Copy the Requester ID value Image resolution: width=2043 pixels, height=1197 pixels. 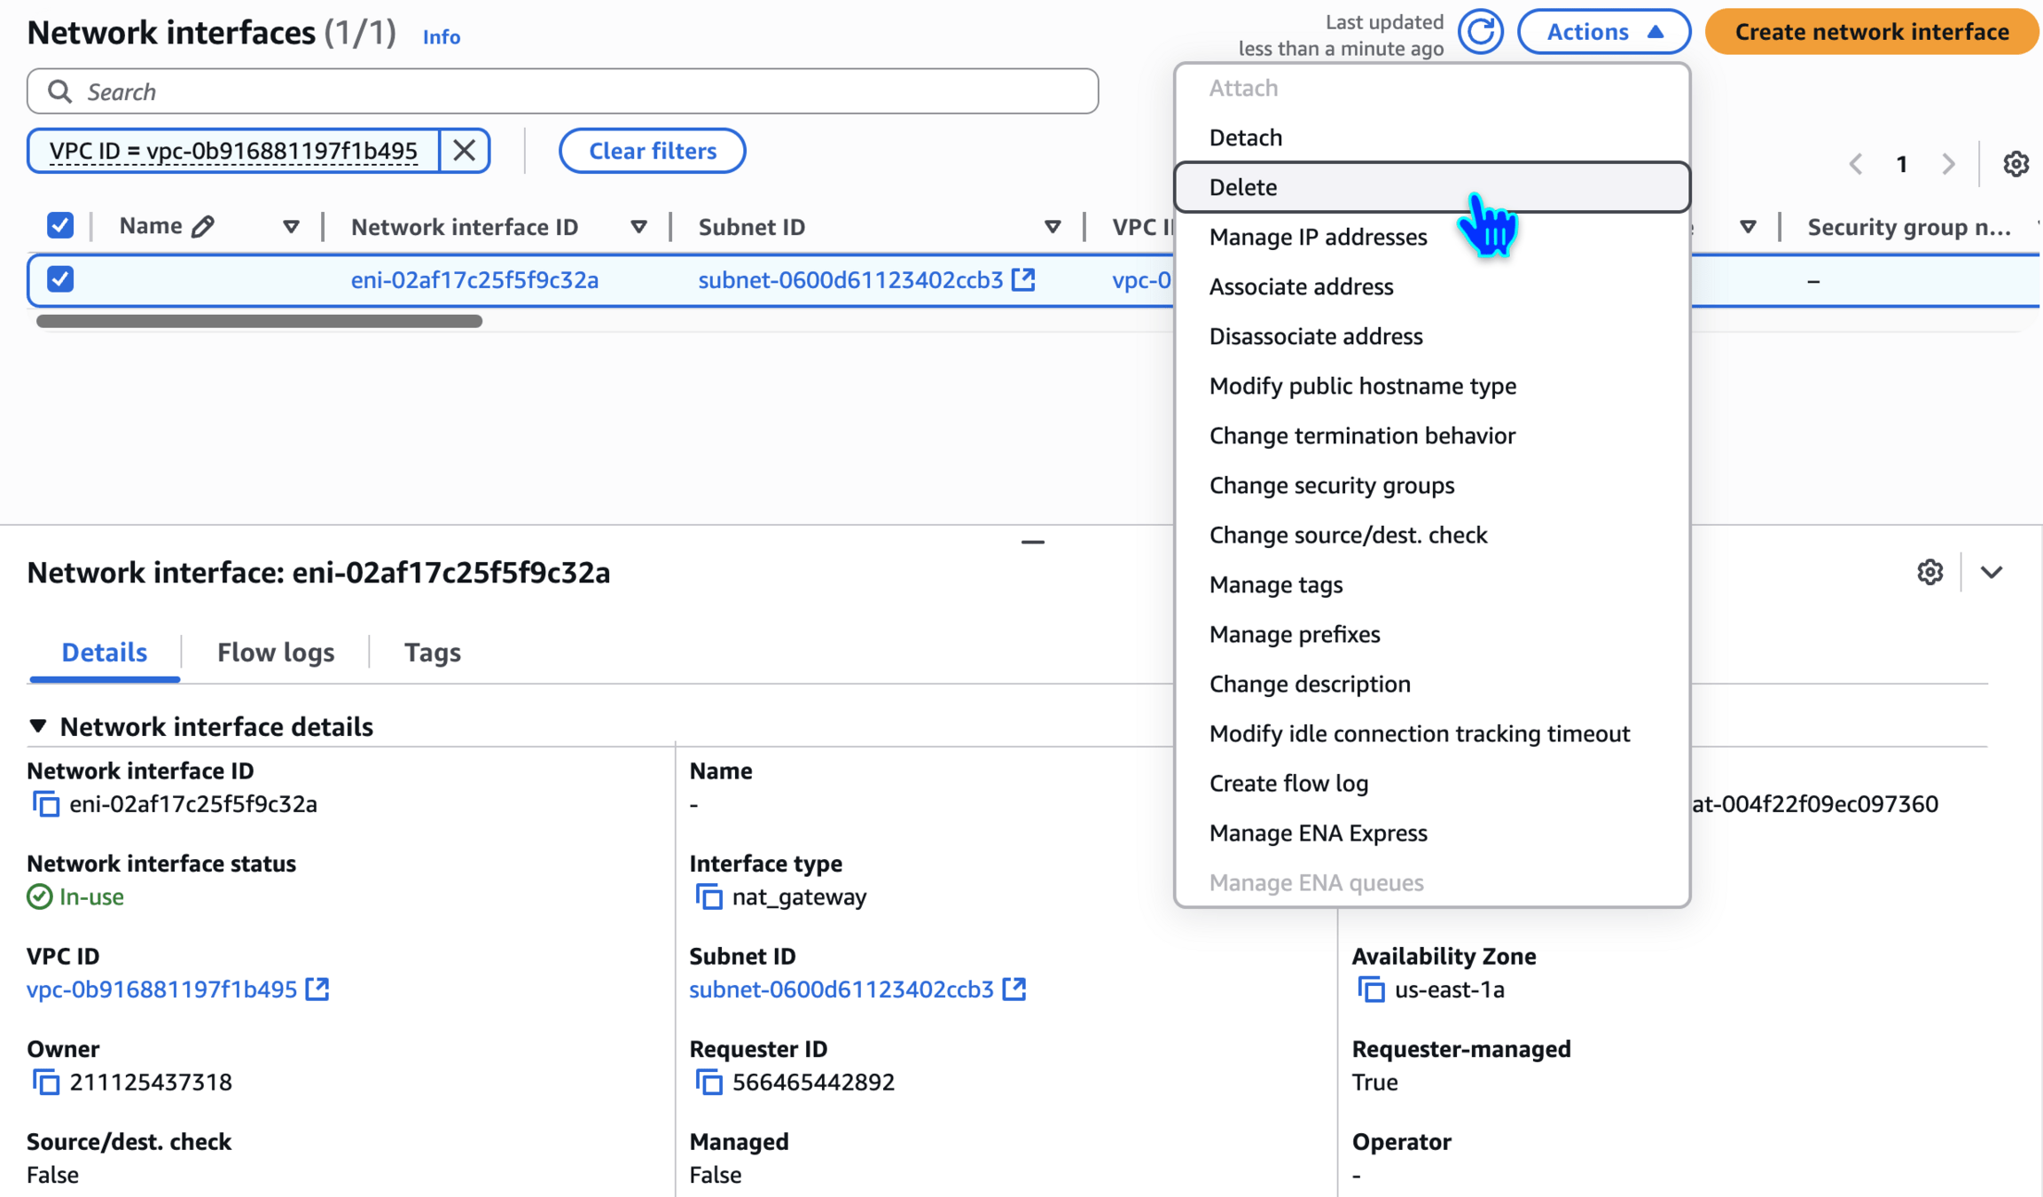tap(708, 1083)
